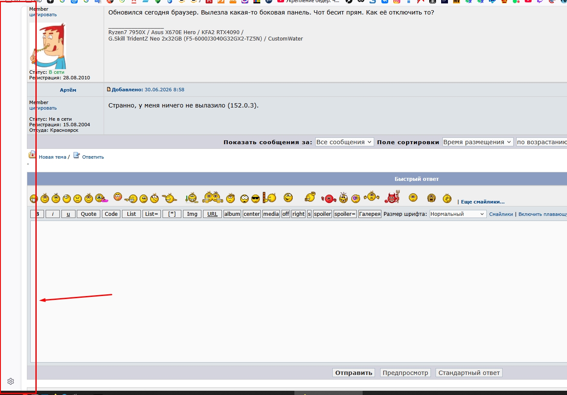Image resolution: width=567 pixels, height=395 pixels.
Task: Open the post date link 30.06.2026 8:58
Action: 164,90
